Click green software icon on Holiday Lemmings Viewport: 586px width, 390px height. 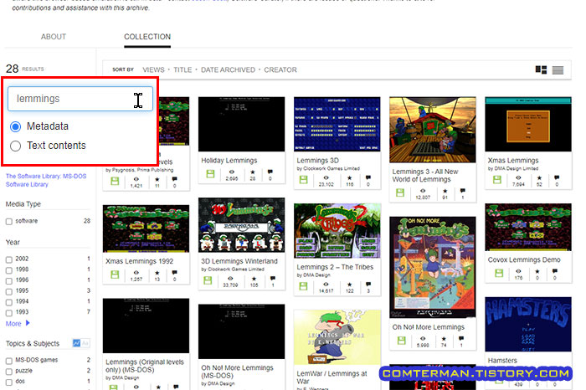point(210,174)
